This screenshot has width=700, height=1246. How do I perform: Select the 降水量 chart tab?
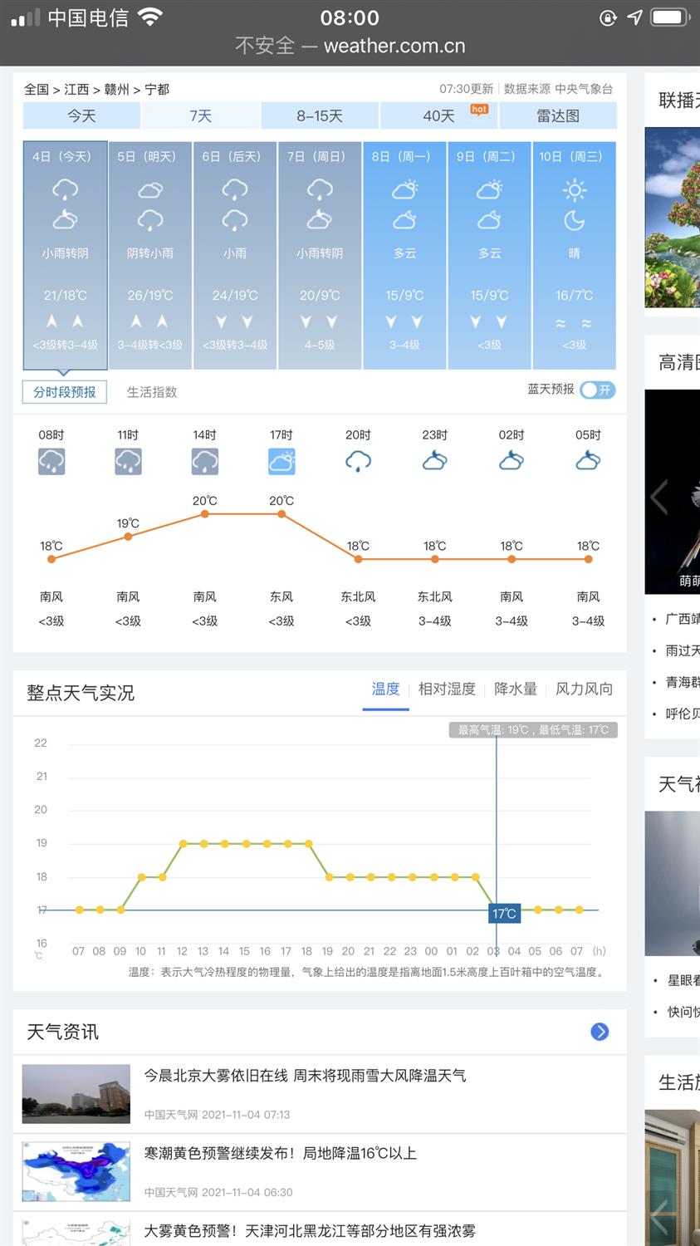click(x=516, y=689)
